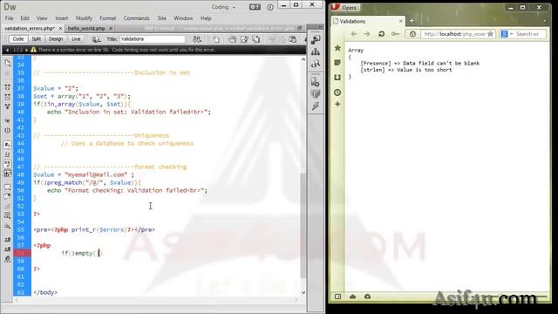This screenshot has height=314, width=558.
Task: Highlight invalid code icon in coding toolbar
Action: coord(8,154)
